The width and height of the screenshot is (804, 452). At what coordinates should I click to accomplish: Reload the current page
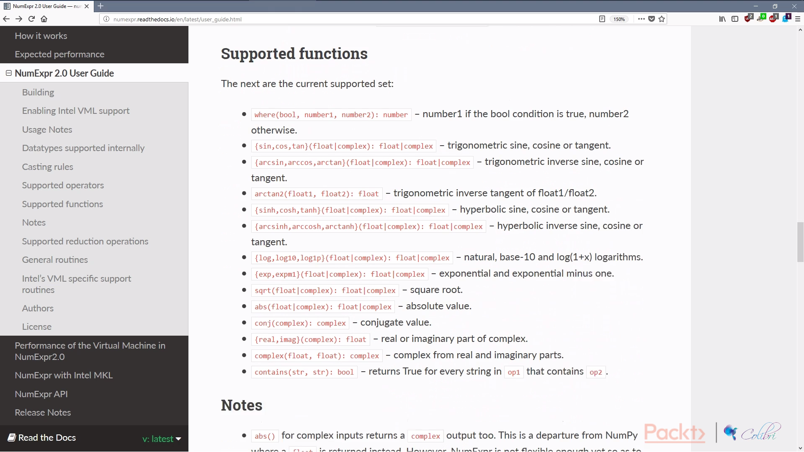(x=31, y=19)
